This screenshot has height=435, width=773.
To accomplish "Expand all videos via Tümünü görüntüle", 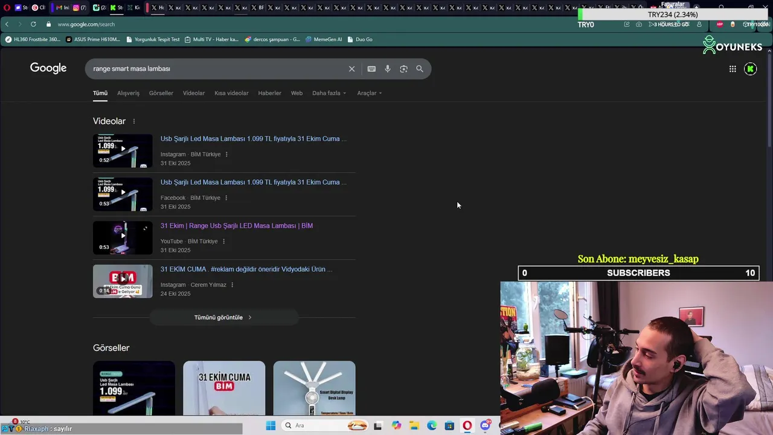I will 223,318.
